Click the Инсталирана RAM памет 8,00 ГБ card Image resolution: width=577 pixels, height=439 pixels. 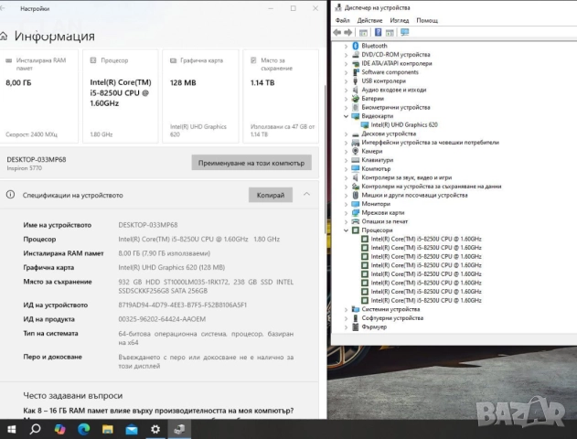(x=38, y=96)
